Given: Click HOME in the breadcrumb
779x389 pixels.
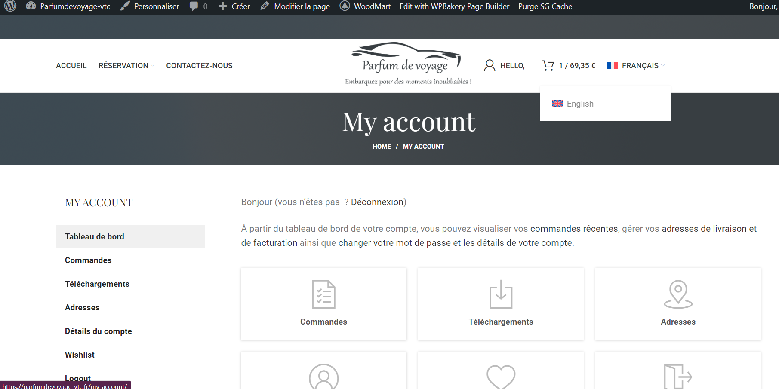Looking at the screenshot, I should pos(382,147).
